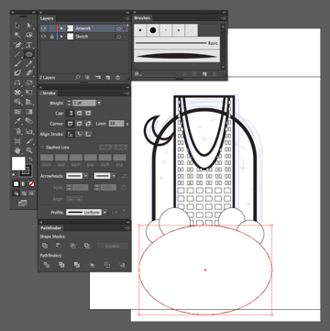Switch to the Brushes tab

point(143,18)
